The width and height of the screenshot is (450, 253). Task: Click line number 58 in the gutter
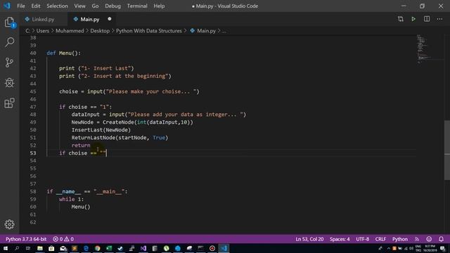click(33, 192)
